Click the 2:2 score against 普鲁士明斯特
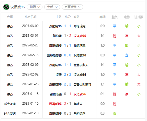The image size is (147, 121). pos(68,84)
